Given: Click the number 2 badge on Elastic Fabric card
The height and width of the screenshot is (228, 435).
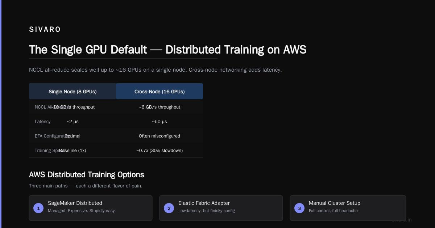Looking at the screenshot, I should click(169, 208).
